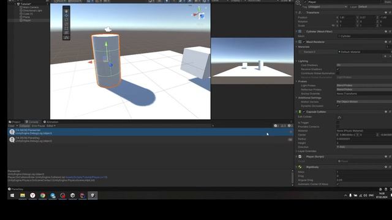
Task: Click the Rigidbody Mass field
Action: (x=364, y=172)
